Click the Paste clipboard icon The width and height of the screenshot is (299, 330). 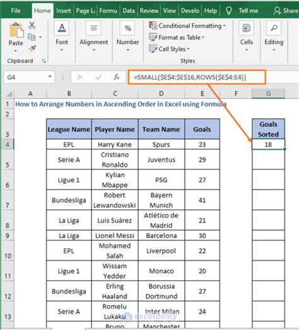coord(16,30)
